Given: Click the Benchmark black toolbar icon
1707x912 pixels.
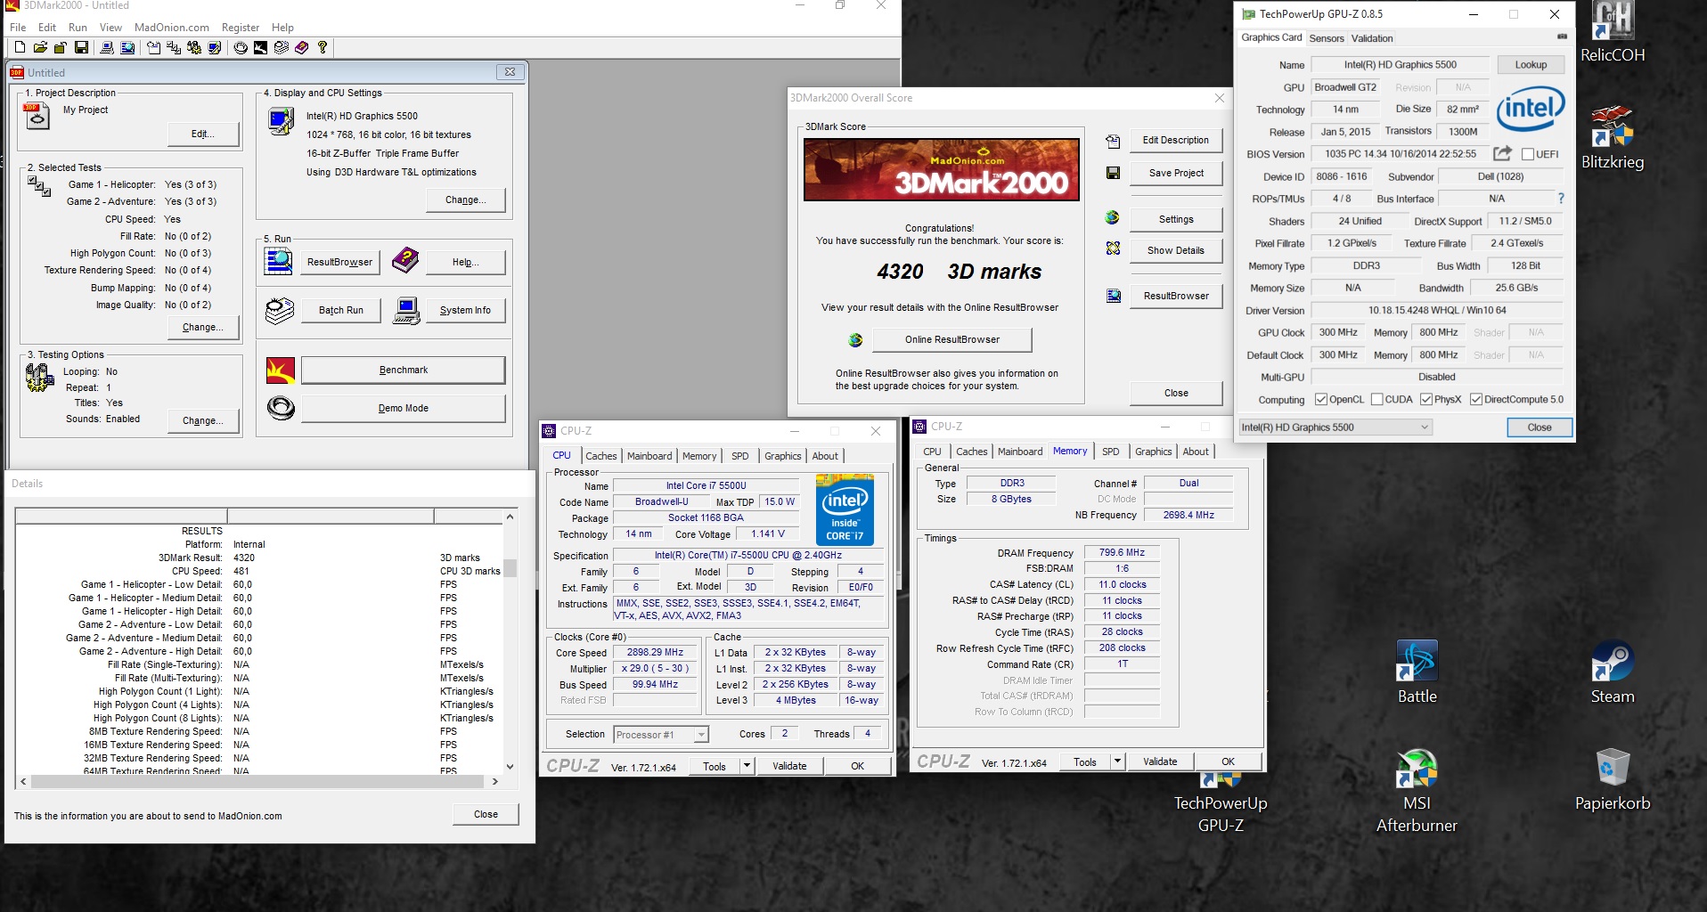Looking at the screenshot, I should tap(260, 47).
